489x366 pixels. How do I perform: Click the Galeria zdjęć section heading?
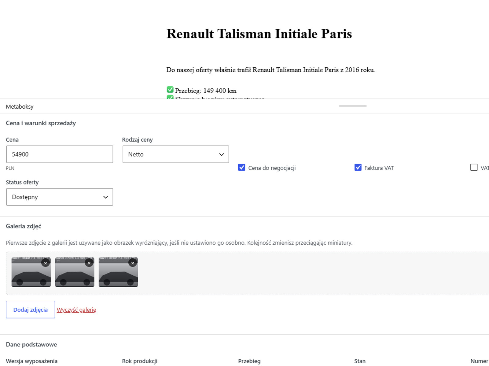24,226
